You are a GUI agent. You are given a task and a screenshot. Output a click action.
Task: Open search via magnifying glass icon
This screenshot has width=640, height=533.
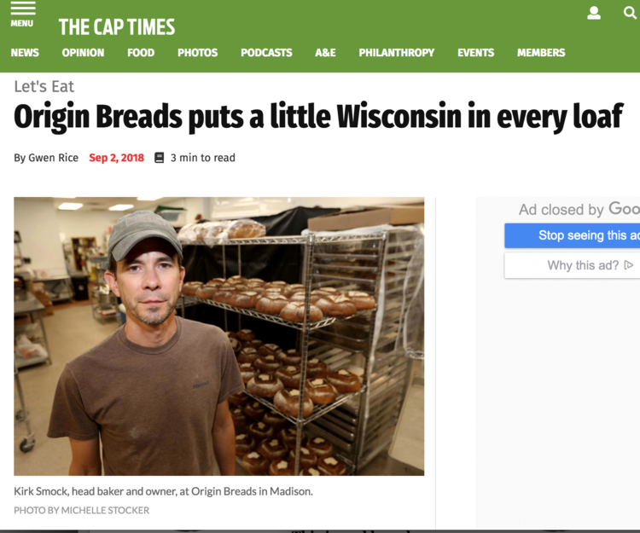pyautogui.click(x=630, y=13)
